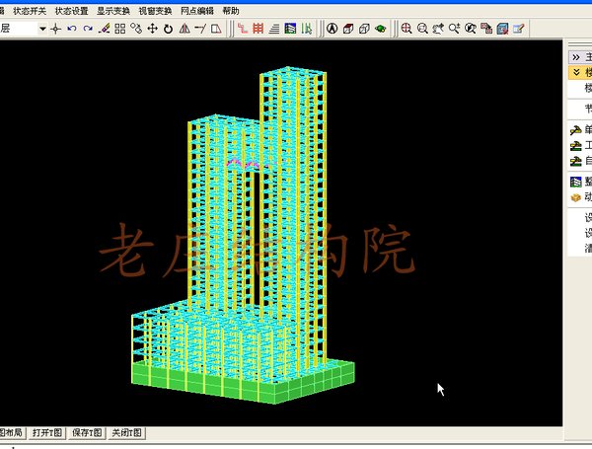Click the blue building icon in right panel
Screen dimensions: 592x449
pos(576,182)
